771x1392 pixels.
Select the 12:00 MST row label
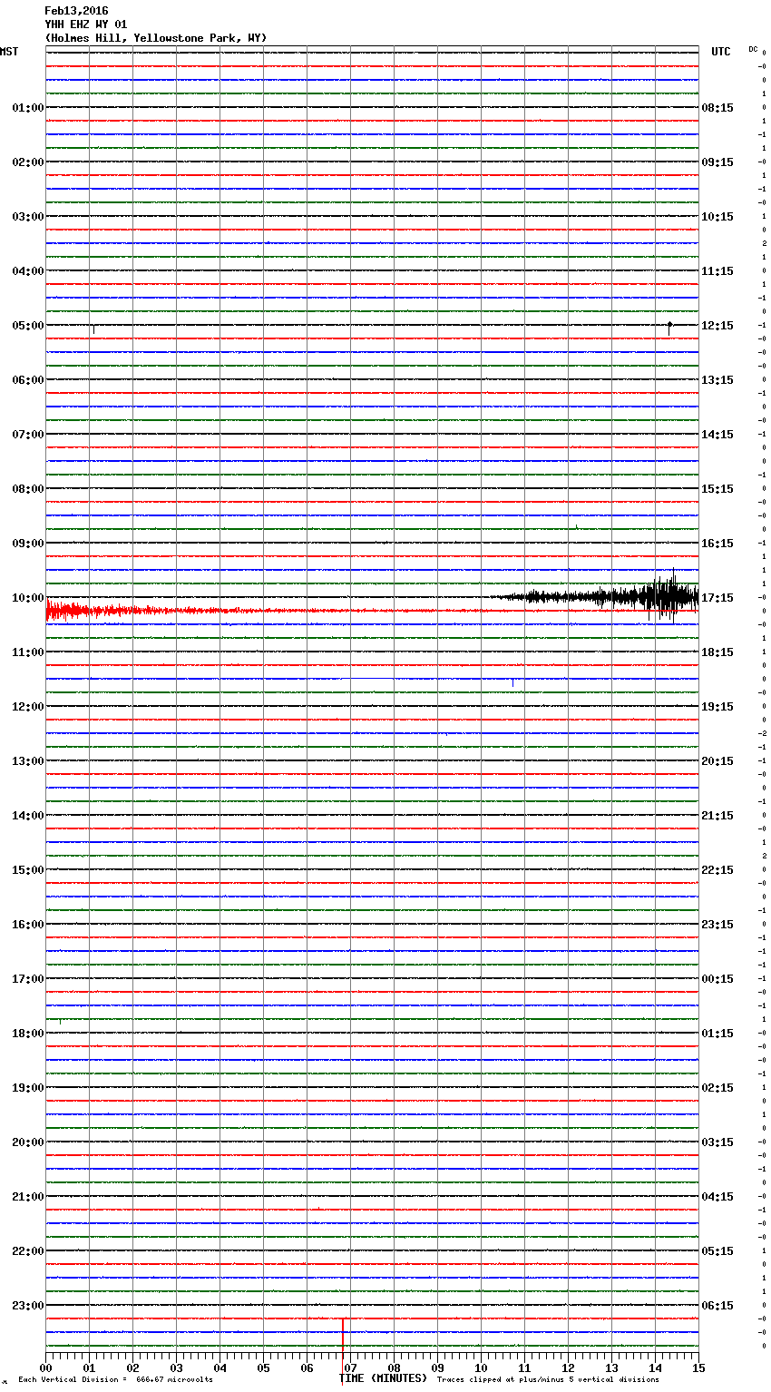27,707
